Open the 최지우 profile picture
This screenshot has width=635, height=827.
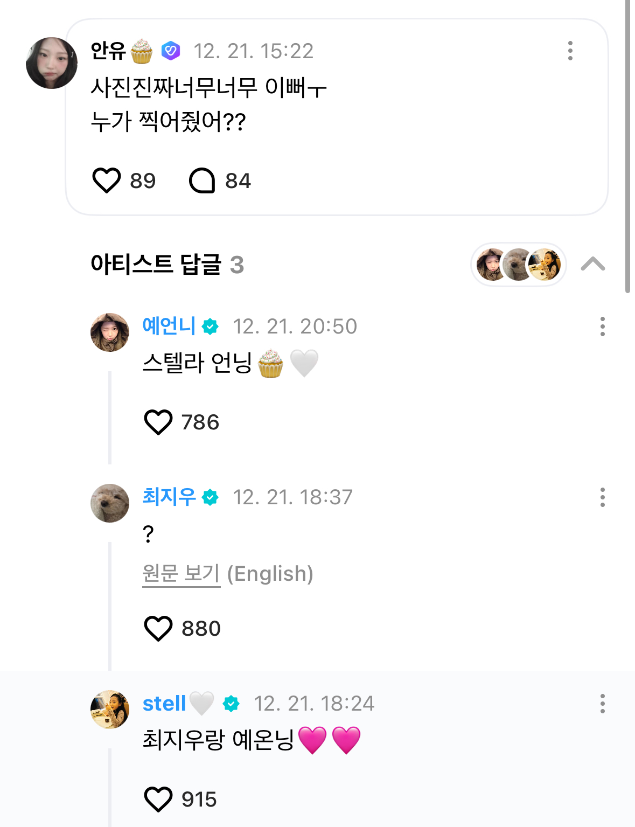pyautogui.click(x=110, y=503)
